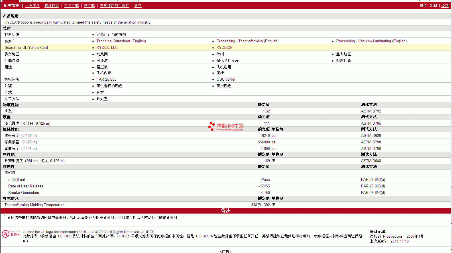Show 电气性能与可燃性 tab
The width and height of the screenshot is (452, 253).
click(x=114, y=5)
